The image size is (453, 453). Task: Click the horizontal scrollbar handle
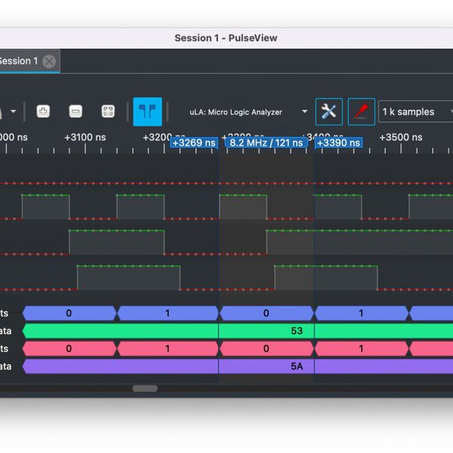pyautogui.click(x=145, y=389)
